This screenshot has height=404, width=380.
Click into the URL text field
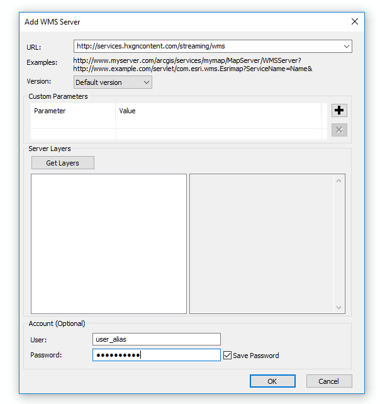coord(208,46)
